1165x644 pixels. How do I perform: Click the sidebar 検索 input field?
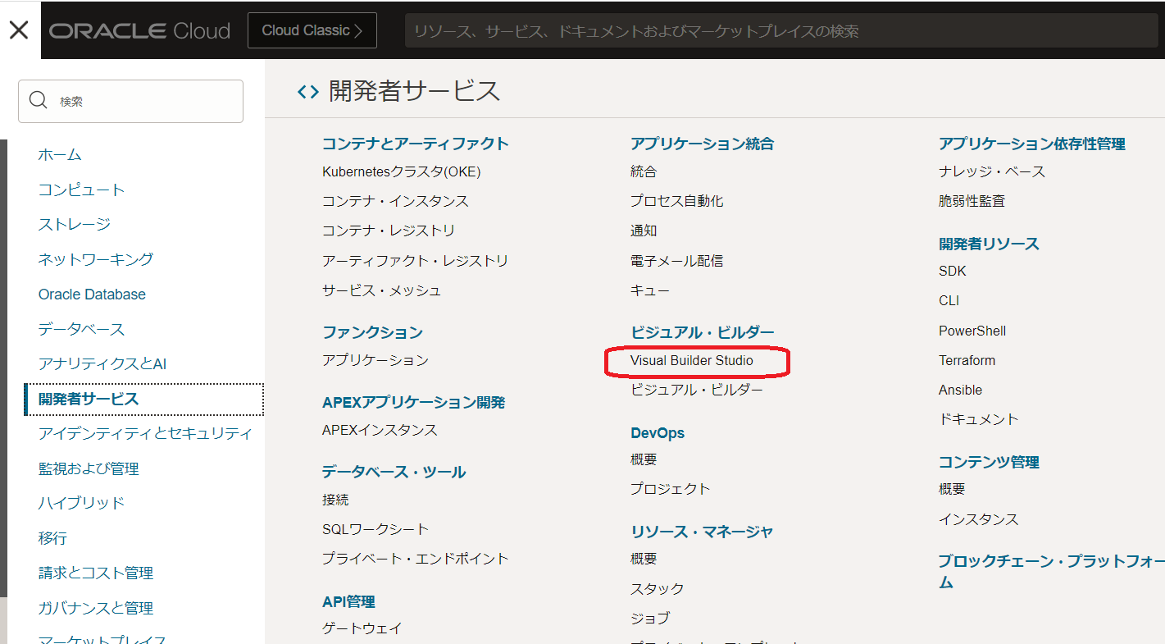[x=131, y=100]
